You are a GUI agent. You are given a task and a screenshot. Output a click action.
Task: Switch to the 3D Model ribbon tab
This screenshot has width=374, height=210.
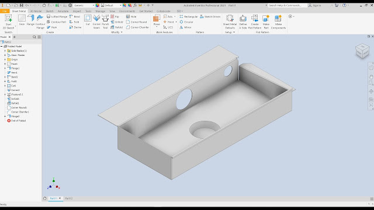click(36, 11)
